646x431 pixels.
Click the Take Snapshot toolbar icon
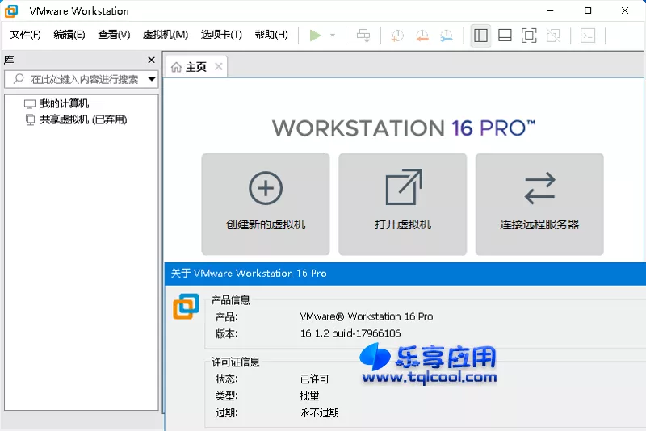pyautogui.click(x=397, y=36)
